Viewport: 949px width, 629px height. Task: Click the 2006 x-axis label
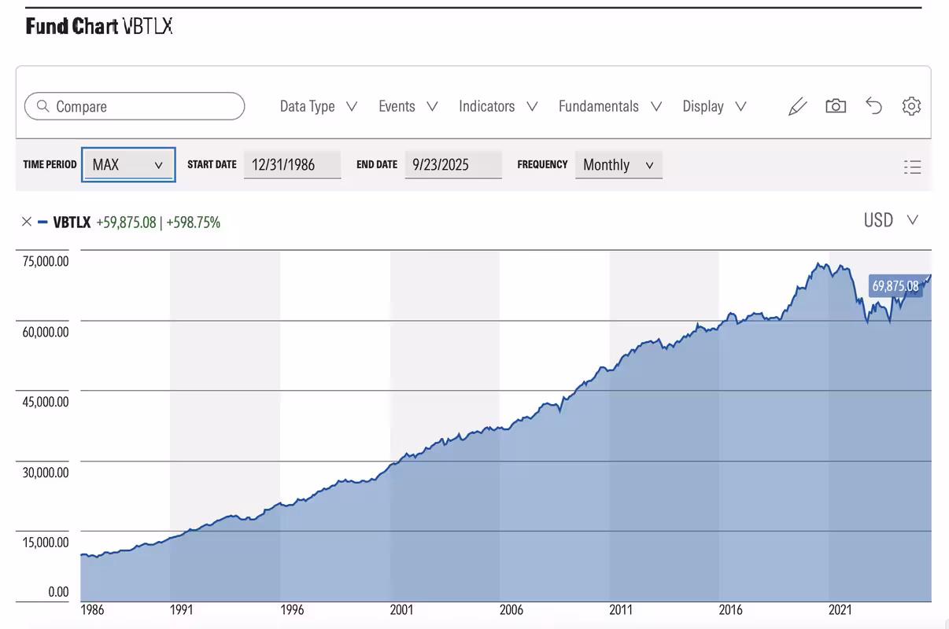(511, 609)
